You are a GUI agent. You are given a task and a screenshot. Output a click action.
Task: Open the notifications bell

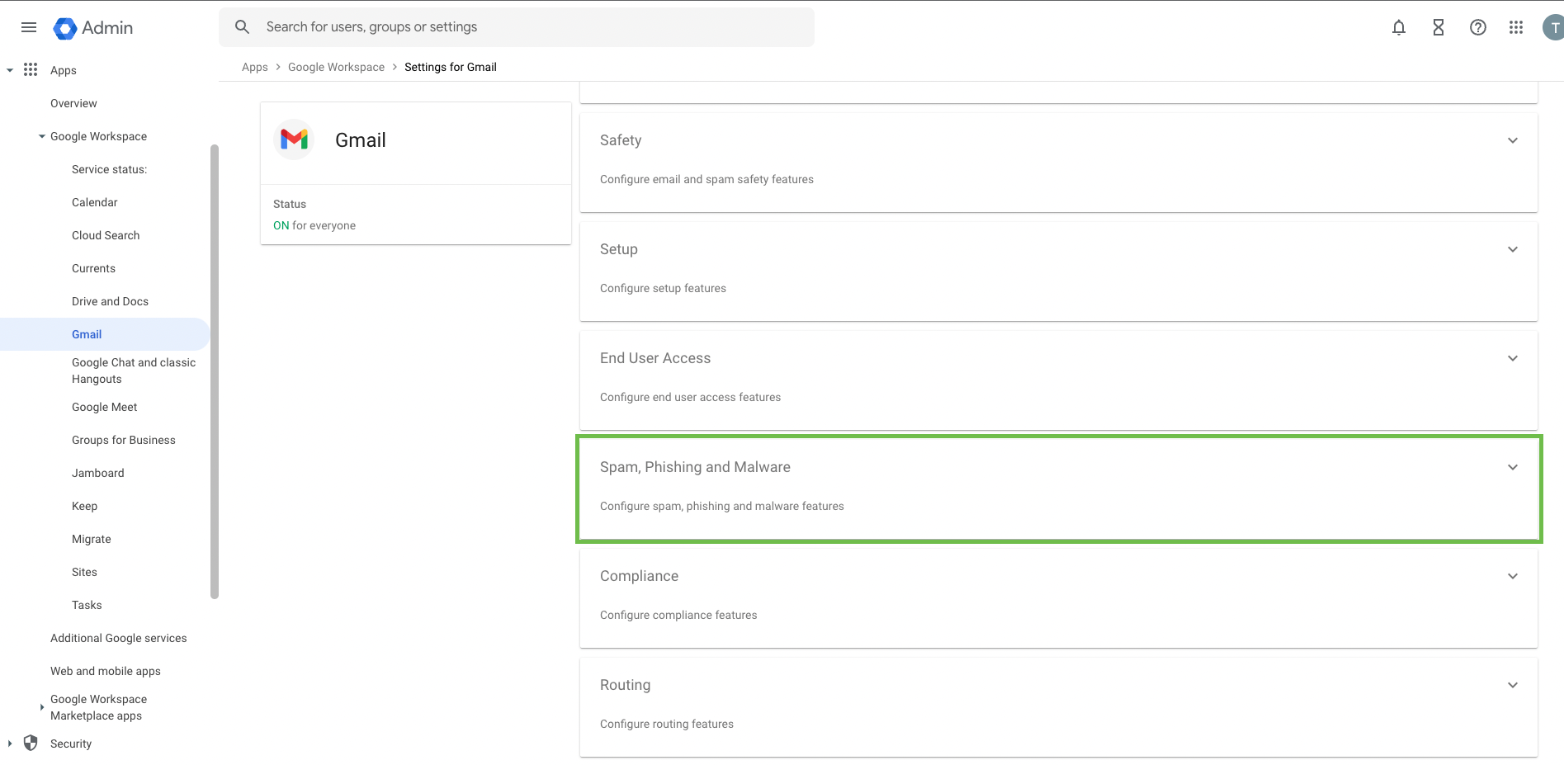click(1399, 27)
